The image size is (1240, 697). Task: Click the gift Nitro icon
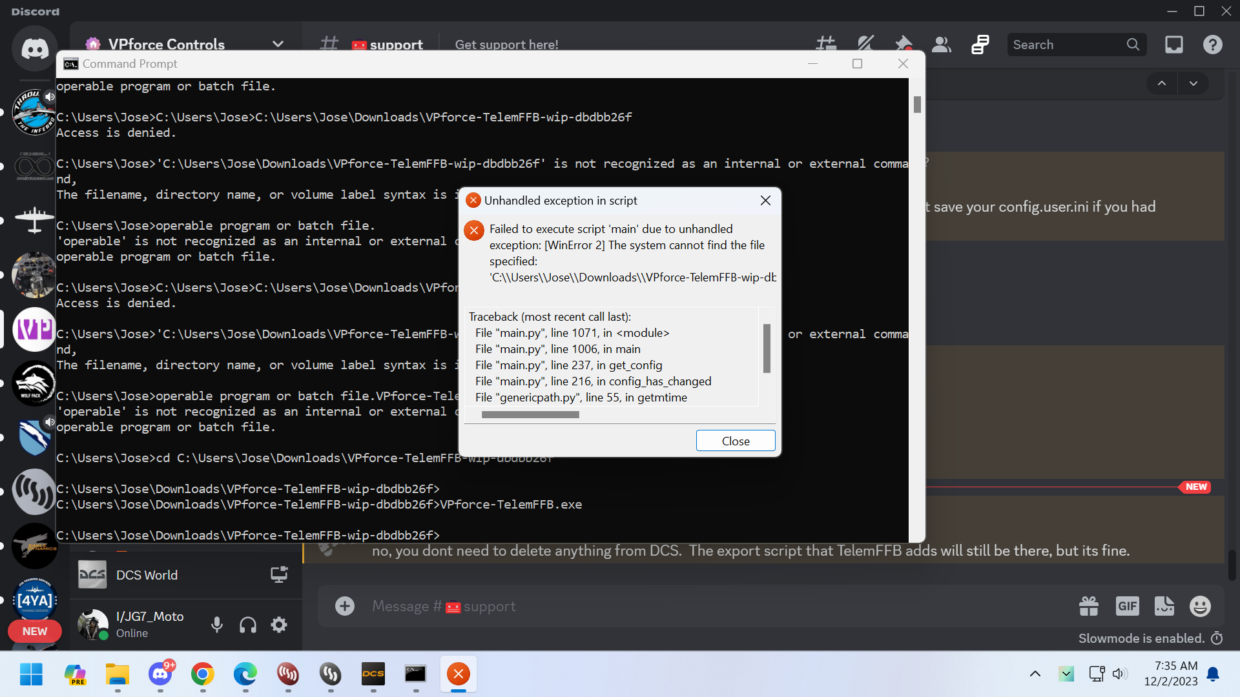coord(1089,606)
